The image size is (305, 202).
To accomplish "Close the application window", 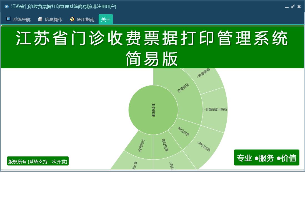I will [x=299, y=6].
